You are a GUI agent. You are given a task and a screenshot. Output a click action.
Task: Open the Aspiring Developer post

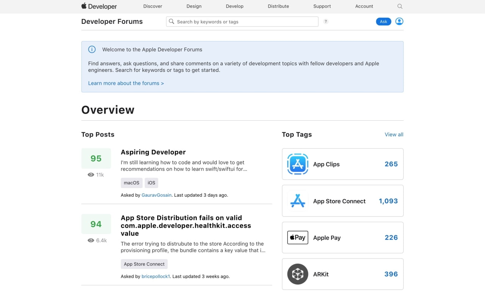click(x=153, y=152)
